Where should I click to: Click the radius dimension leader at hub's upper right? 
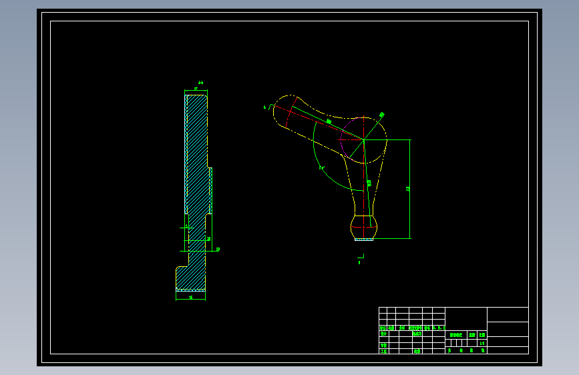374,127
